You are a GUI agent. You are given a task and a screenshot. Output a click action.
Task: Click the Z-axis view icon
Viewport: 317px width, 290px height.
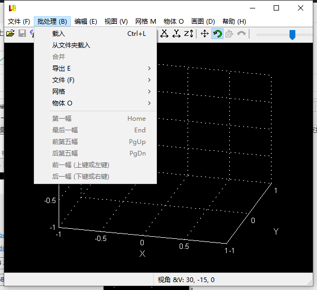point(188,34)
